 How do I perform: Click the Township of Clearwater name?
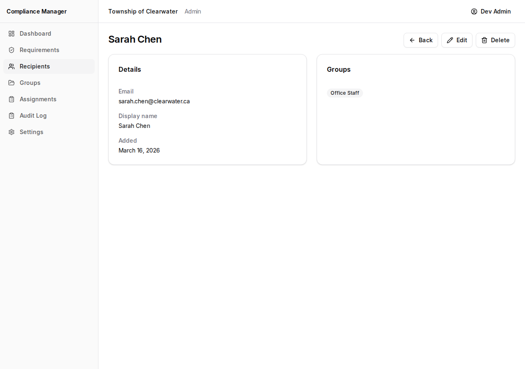(143, 11)
